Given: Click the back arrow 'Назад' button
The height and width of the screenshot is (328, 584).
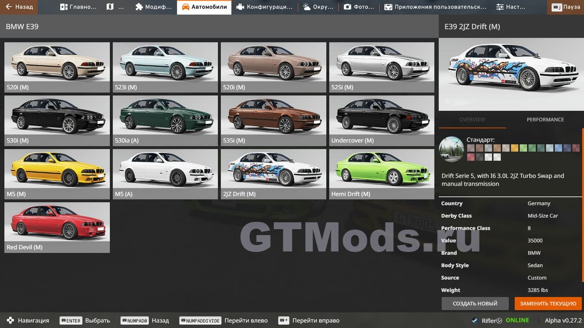Looking at the screenshot, I should (19, 7).
